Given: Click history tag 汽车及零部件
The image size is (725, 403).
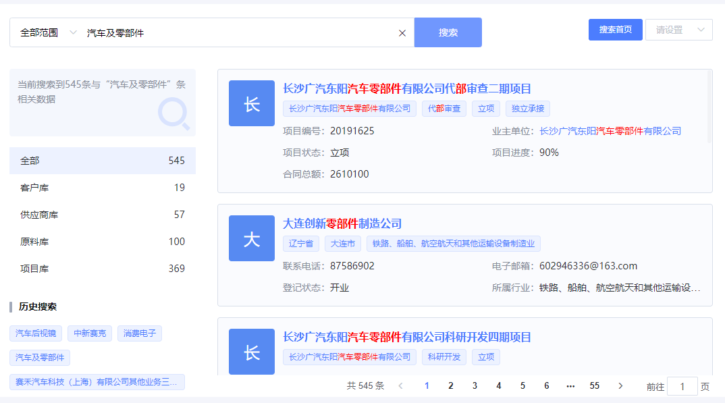Looking at the screenshot, I should click(x=40, y=358).
